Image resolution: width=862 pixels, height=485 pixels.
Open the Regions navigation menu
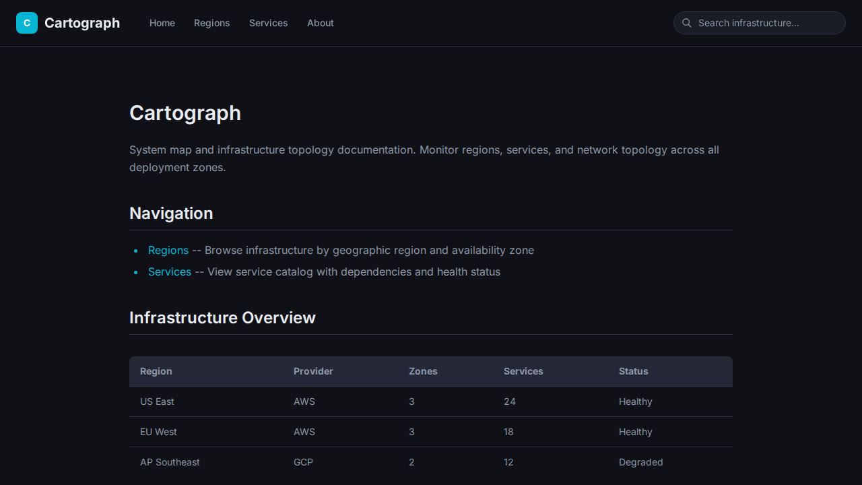pos(211,23)
